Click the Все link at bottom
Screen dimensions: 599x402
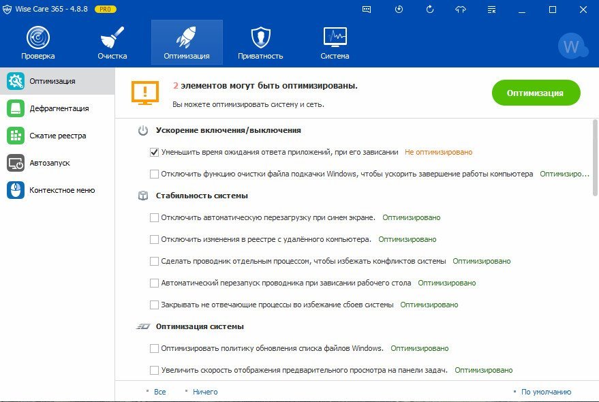coord(159,392)
